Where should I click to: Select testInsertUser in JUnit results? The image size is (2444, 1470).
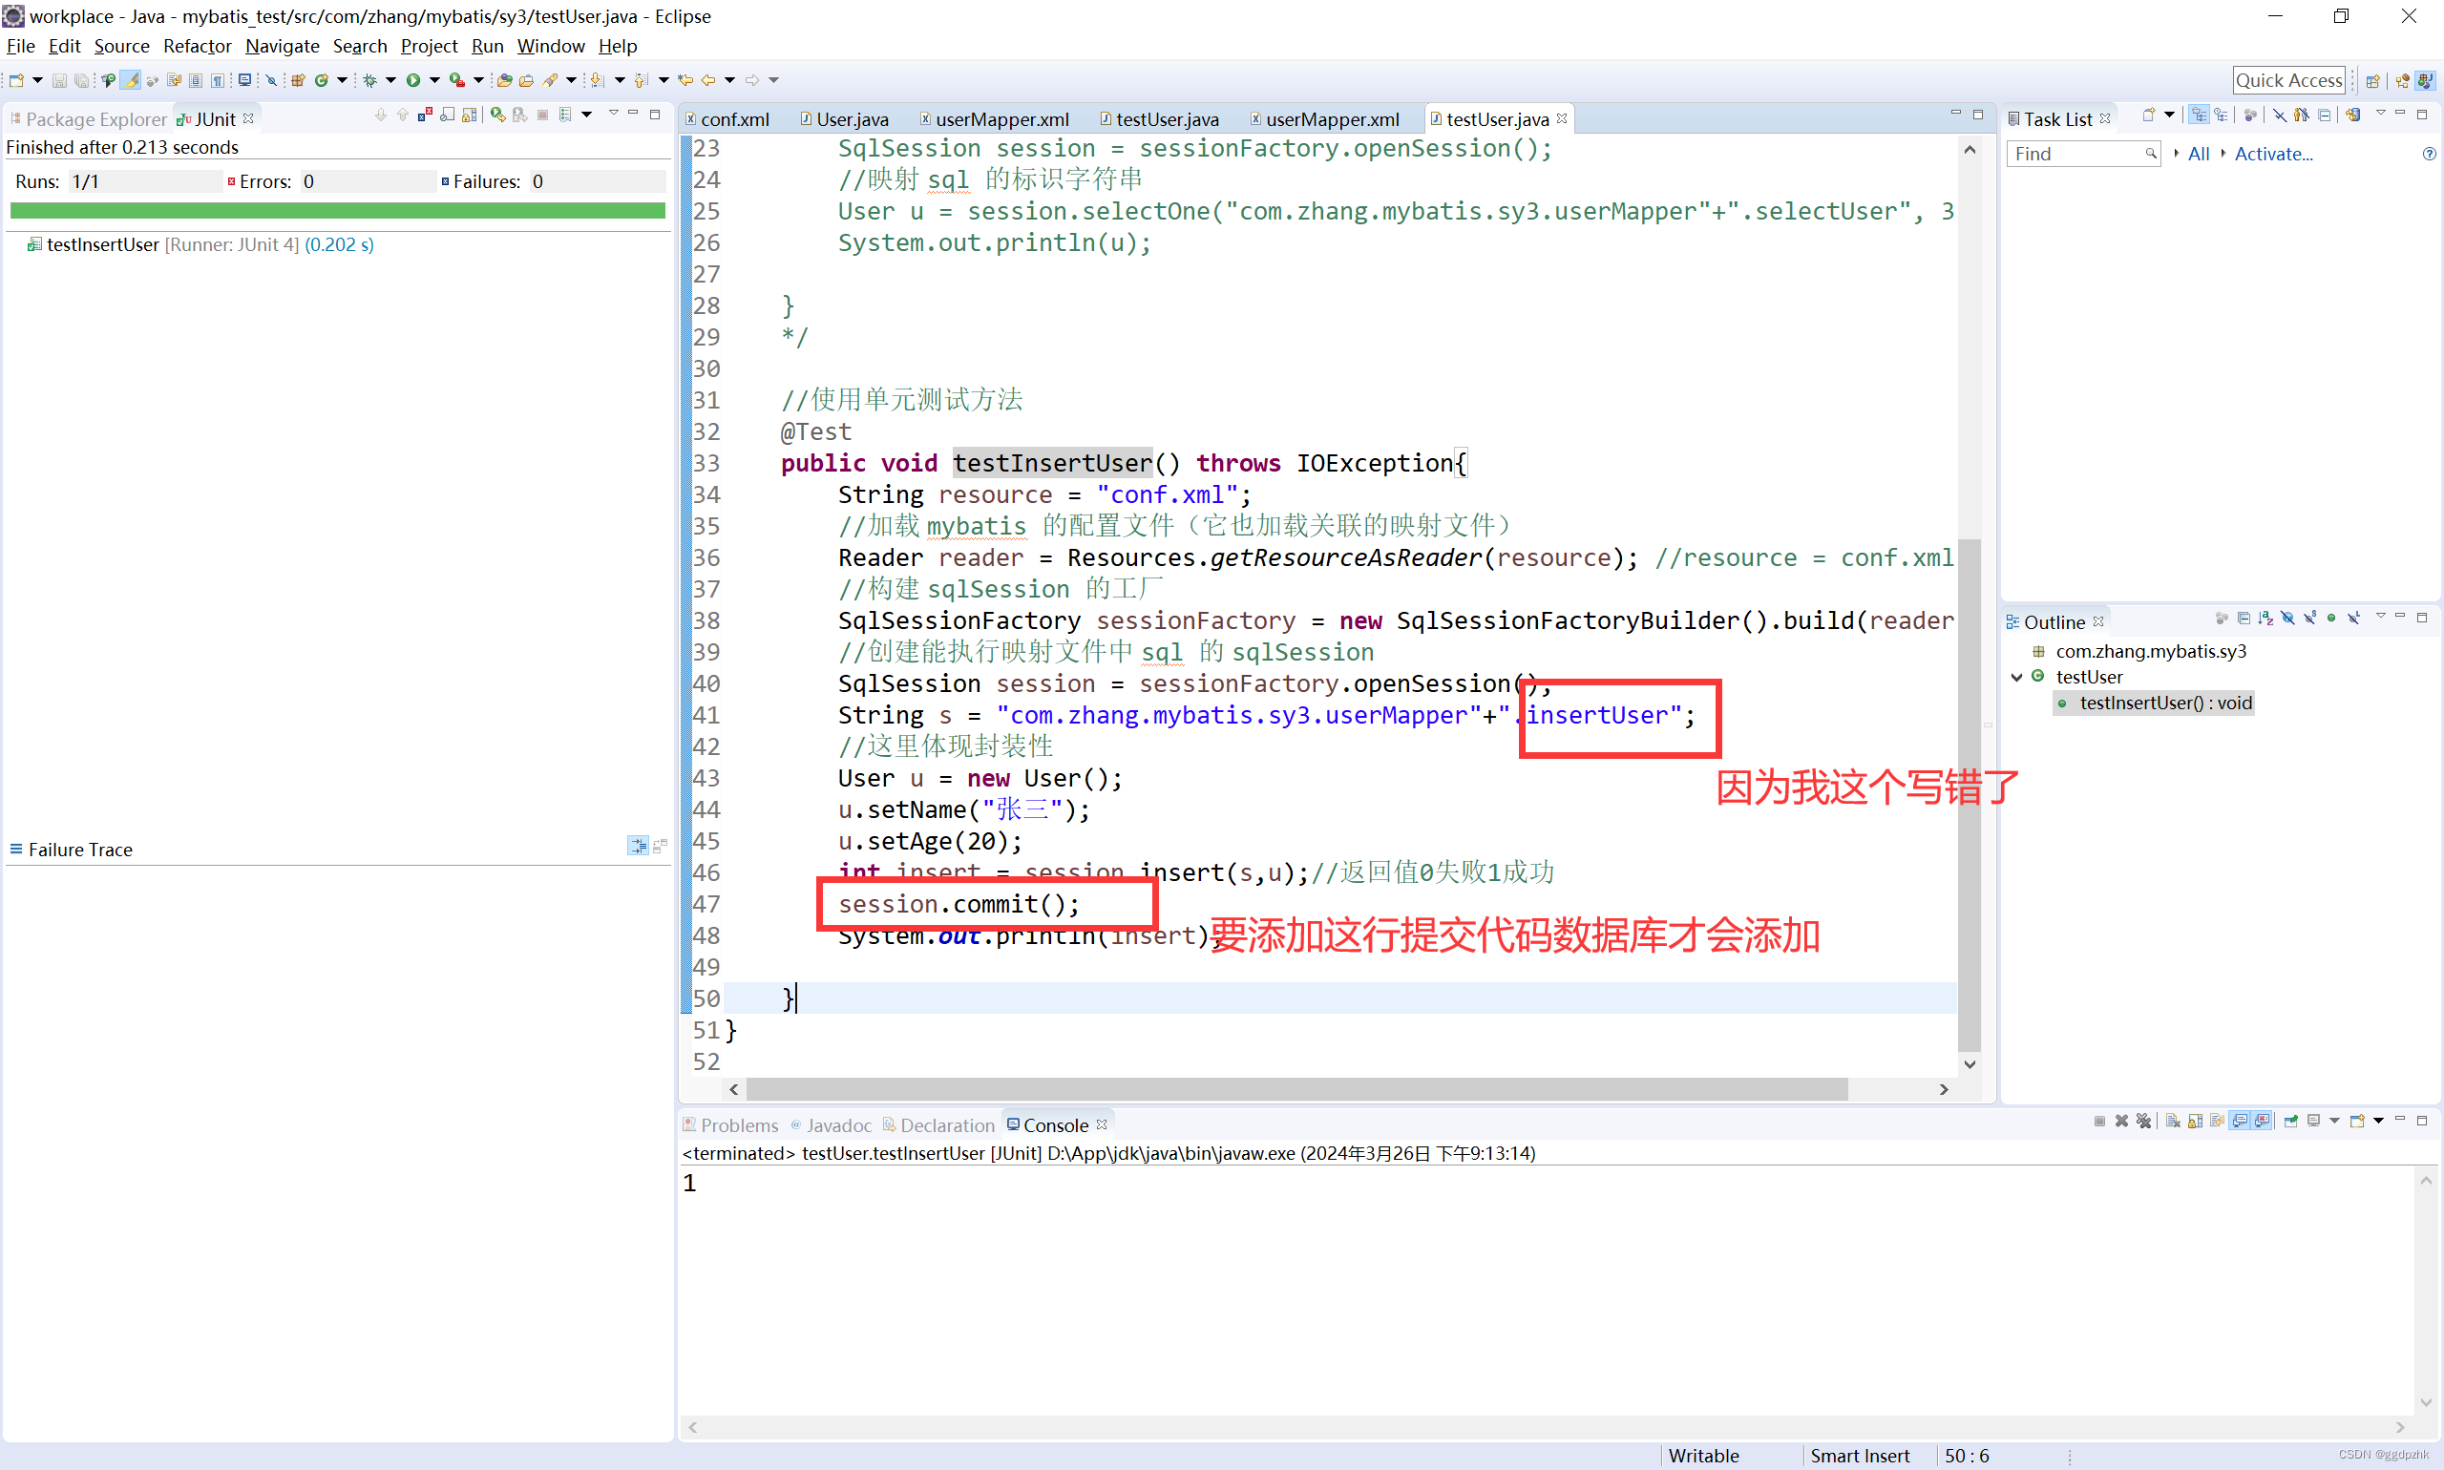200,244
